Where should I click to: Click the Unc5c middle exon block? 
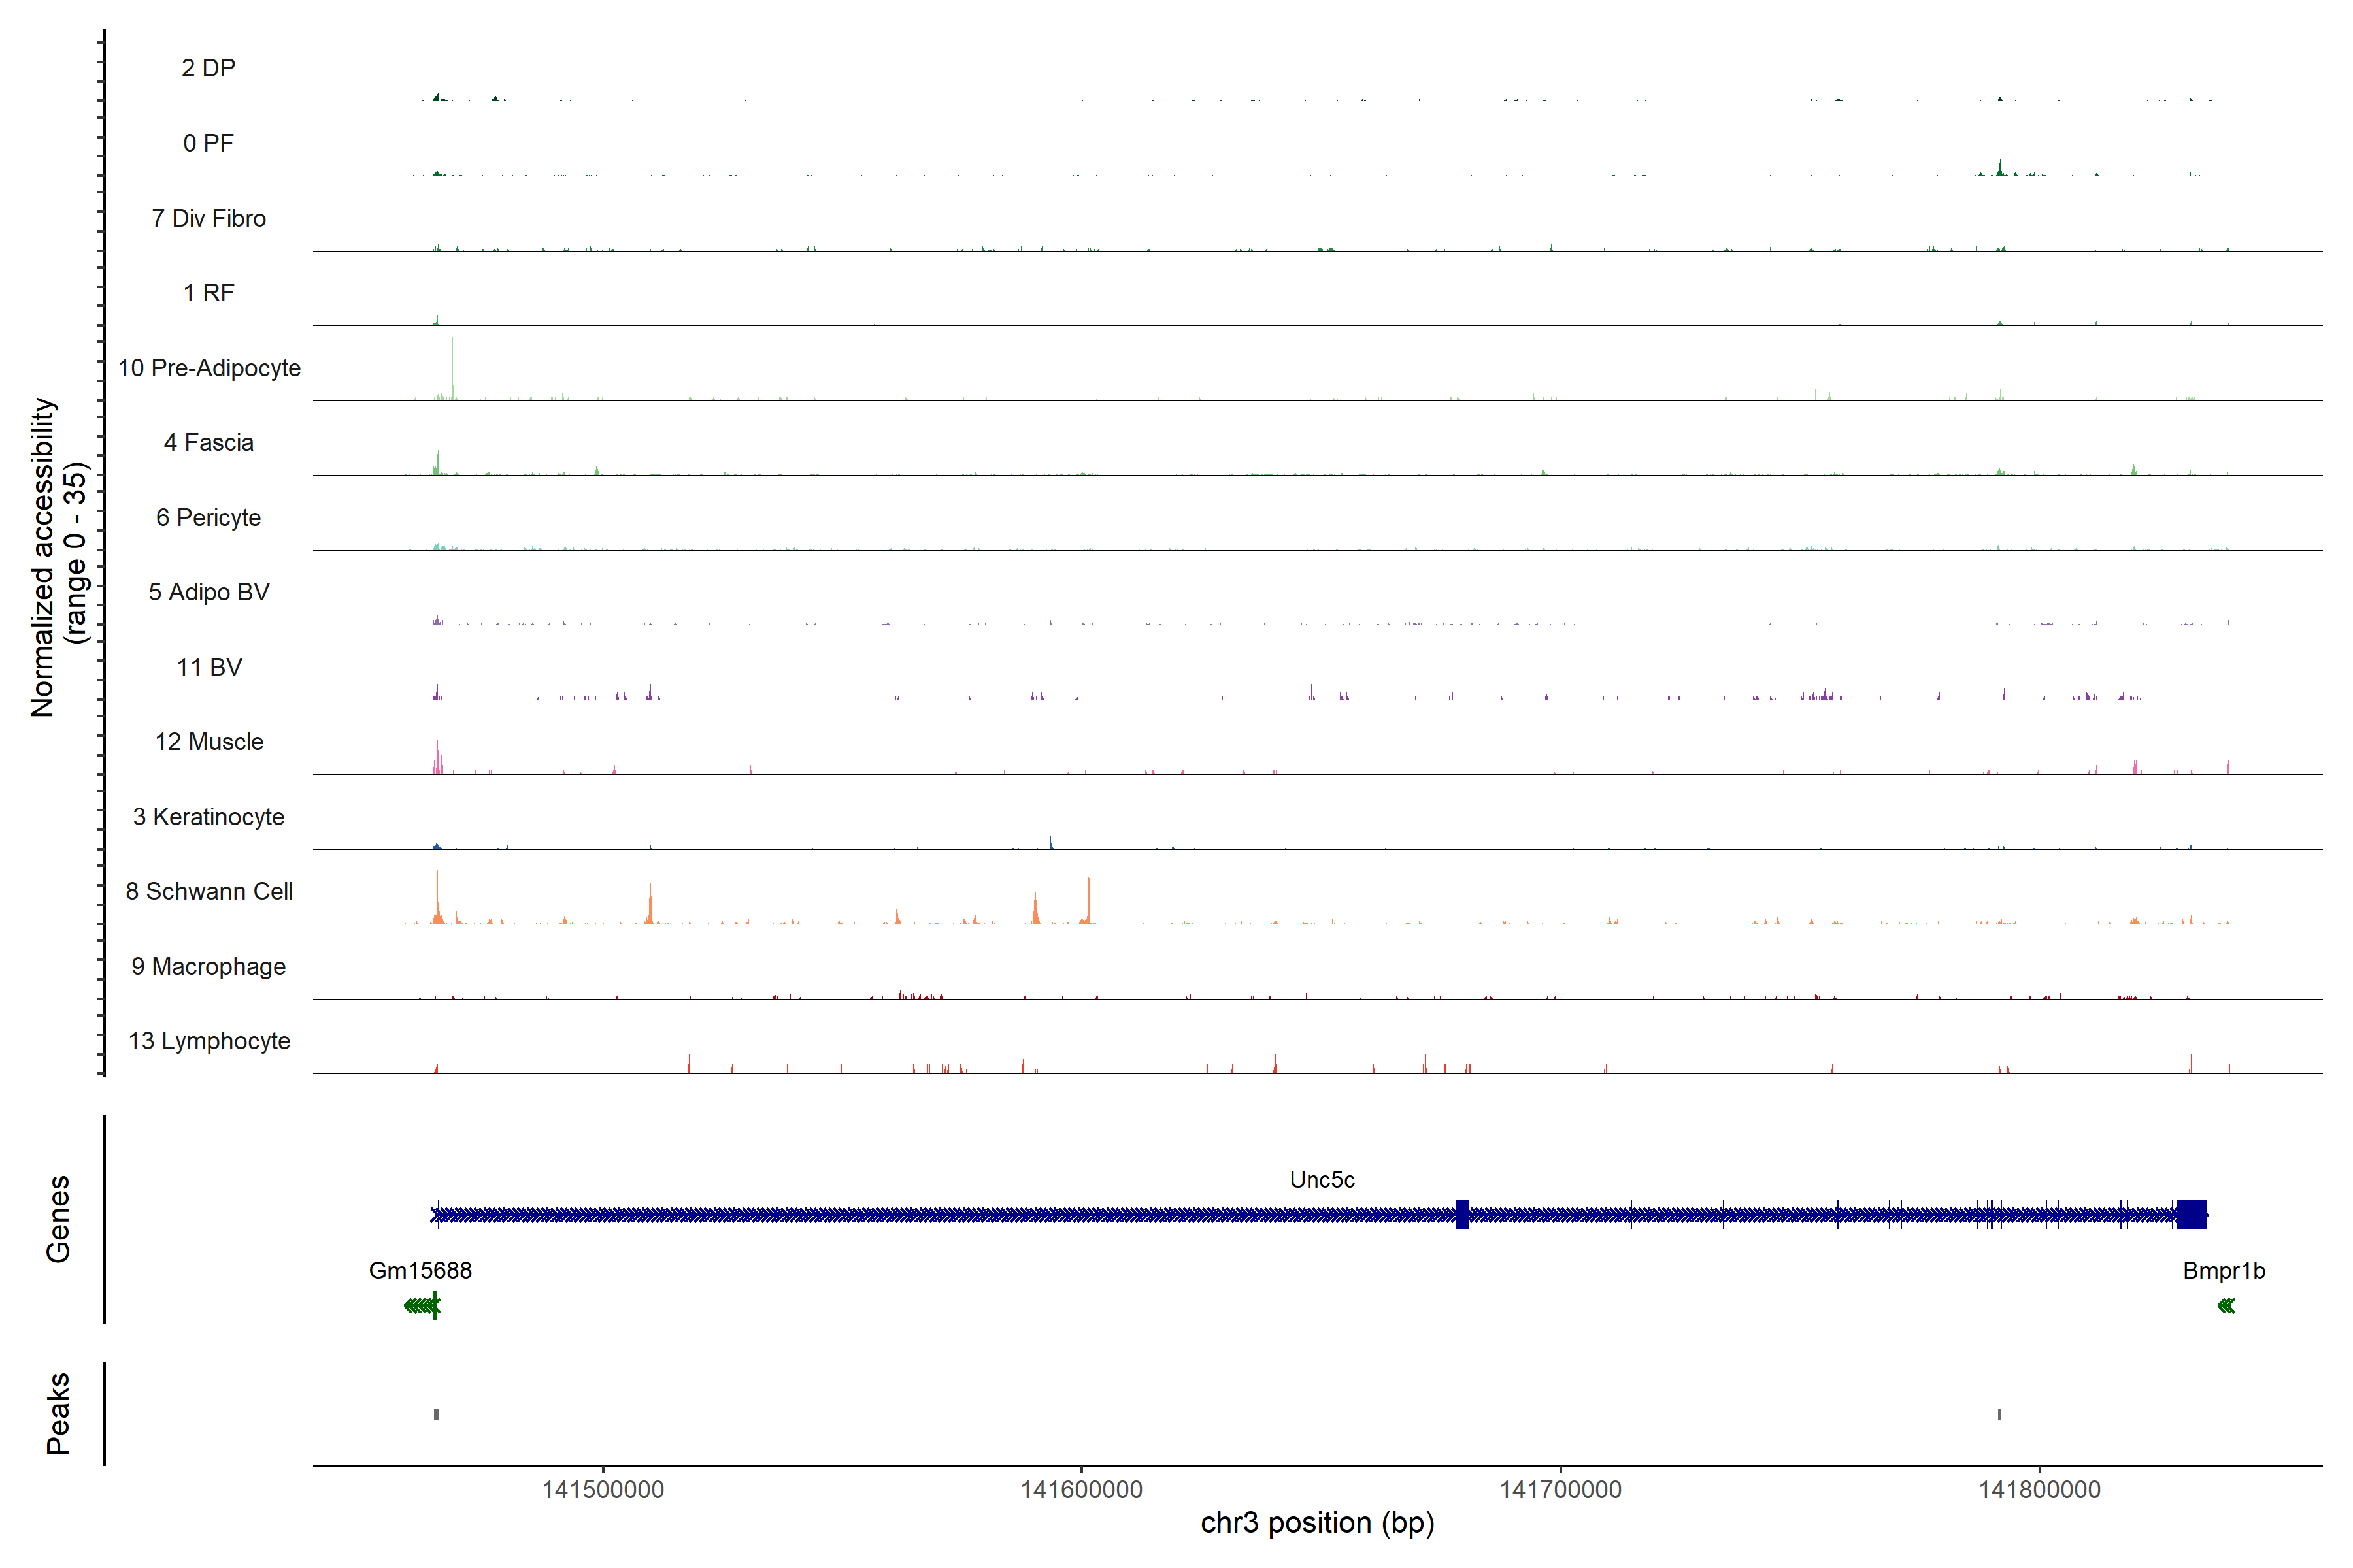(x=1461, y=1214)
